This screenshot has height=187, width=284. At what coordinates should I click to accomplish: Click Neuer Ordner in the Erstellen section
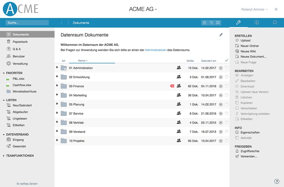coord(250,46)
